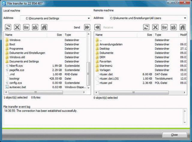Delete selected item on local machine
Screen dimensions: 192x142
17,27
